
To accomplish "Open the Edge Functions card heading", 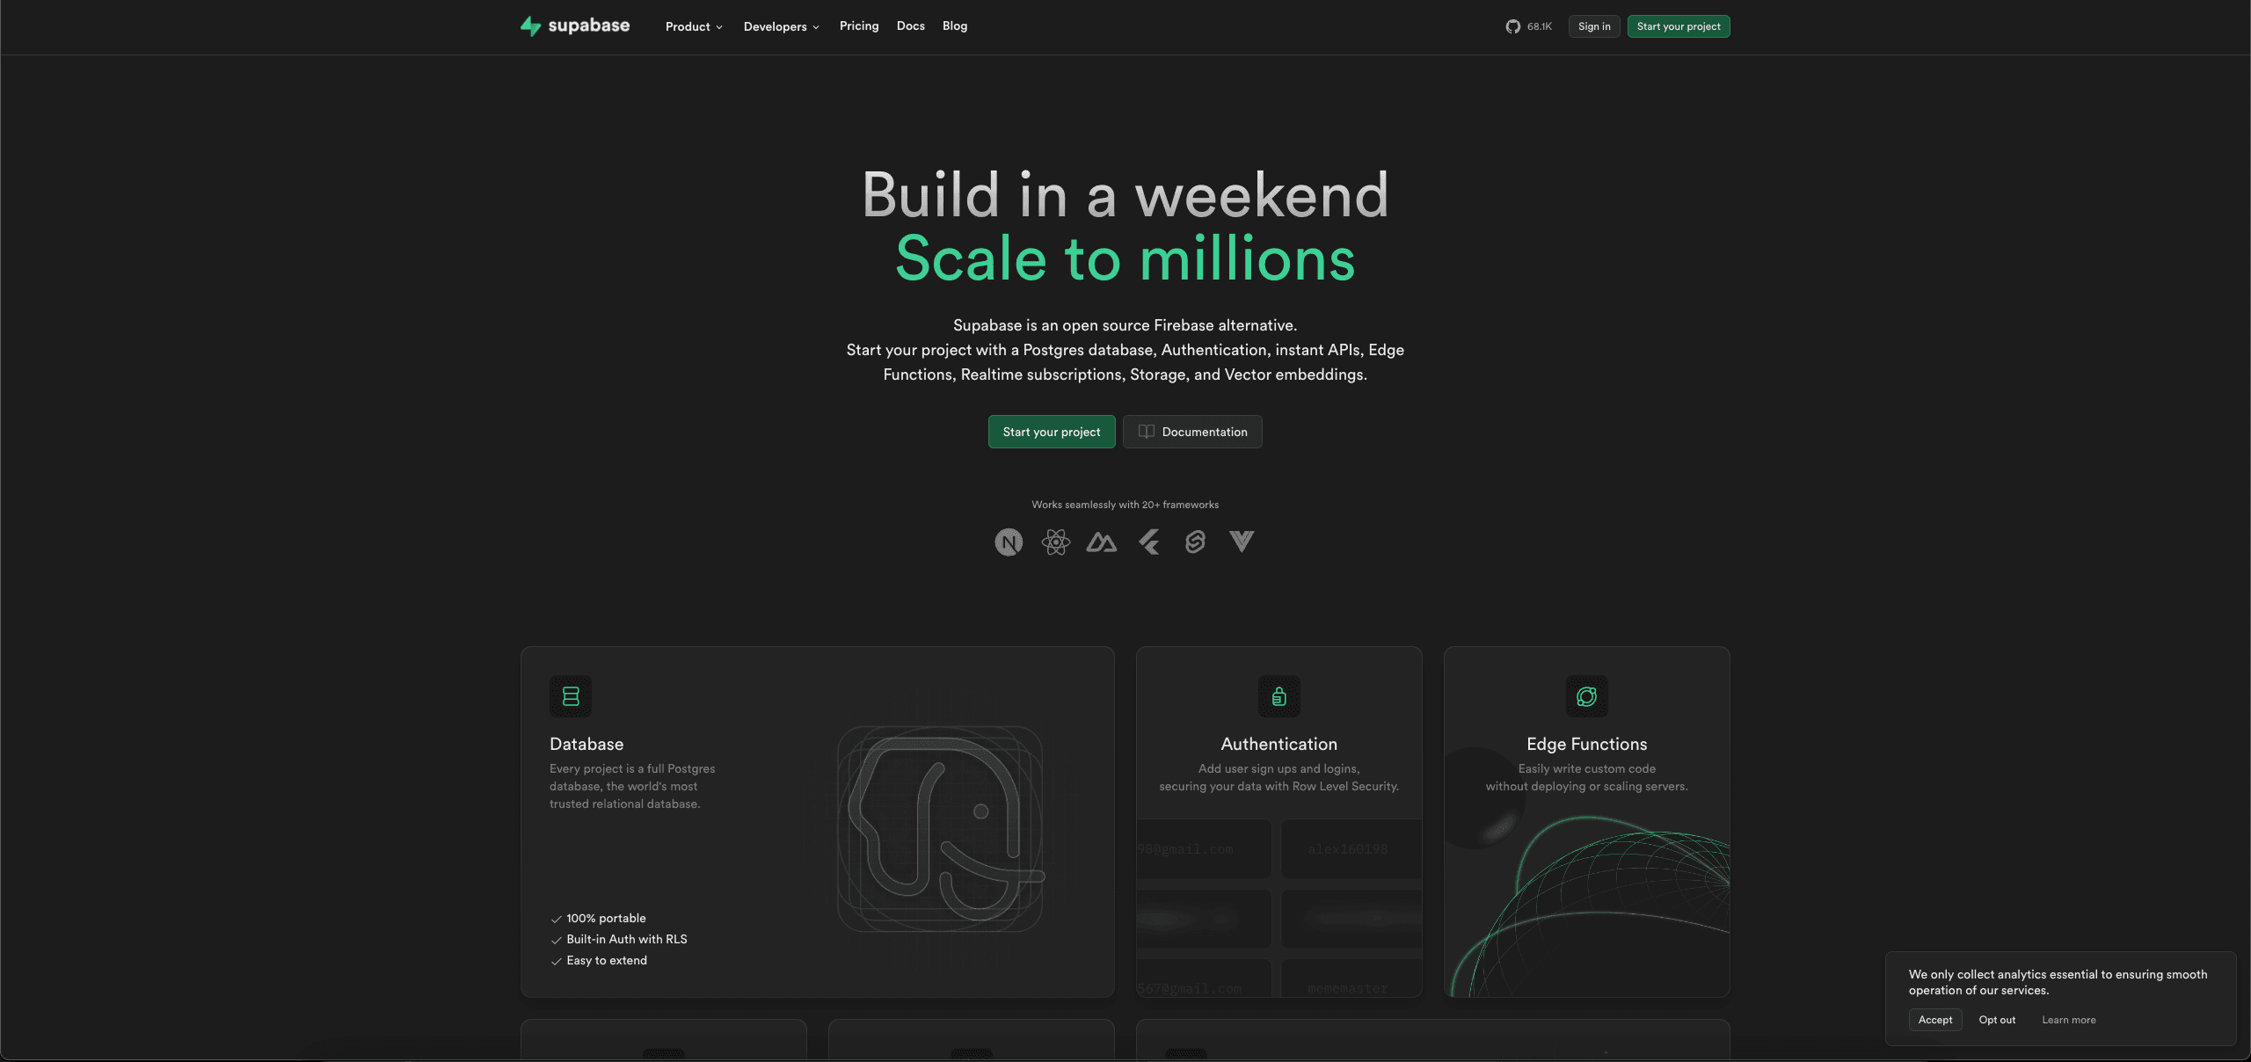I will point(1587,745).
